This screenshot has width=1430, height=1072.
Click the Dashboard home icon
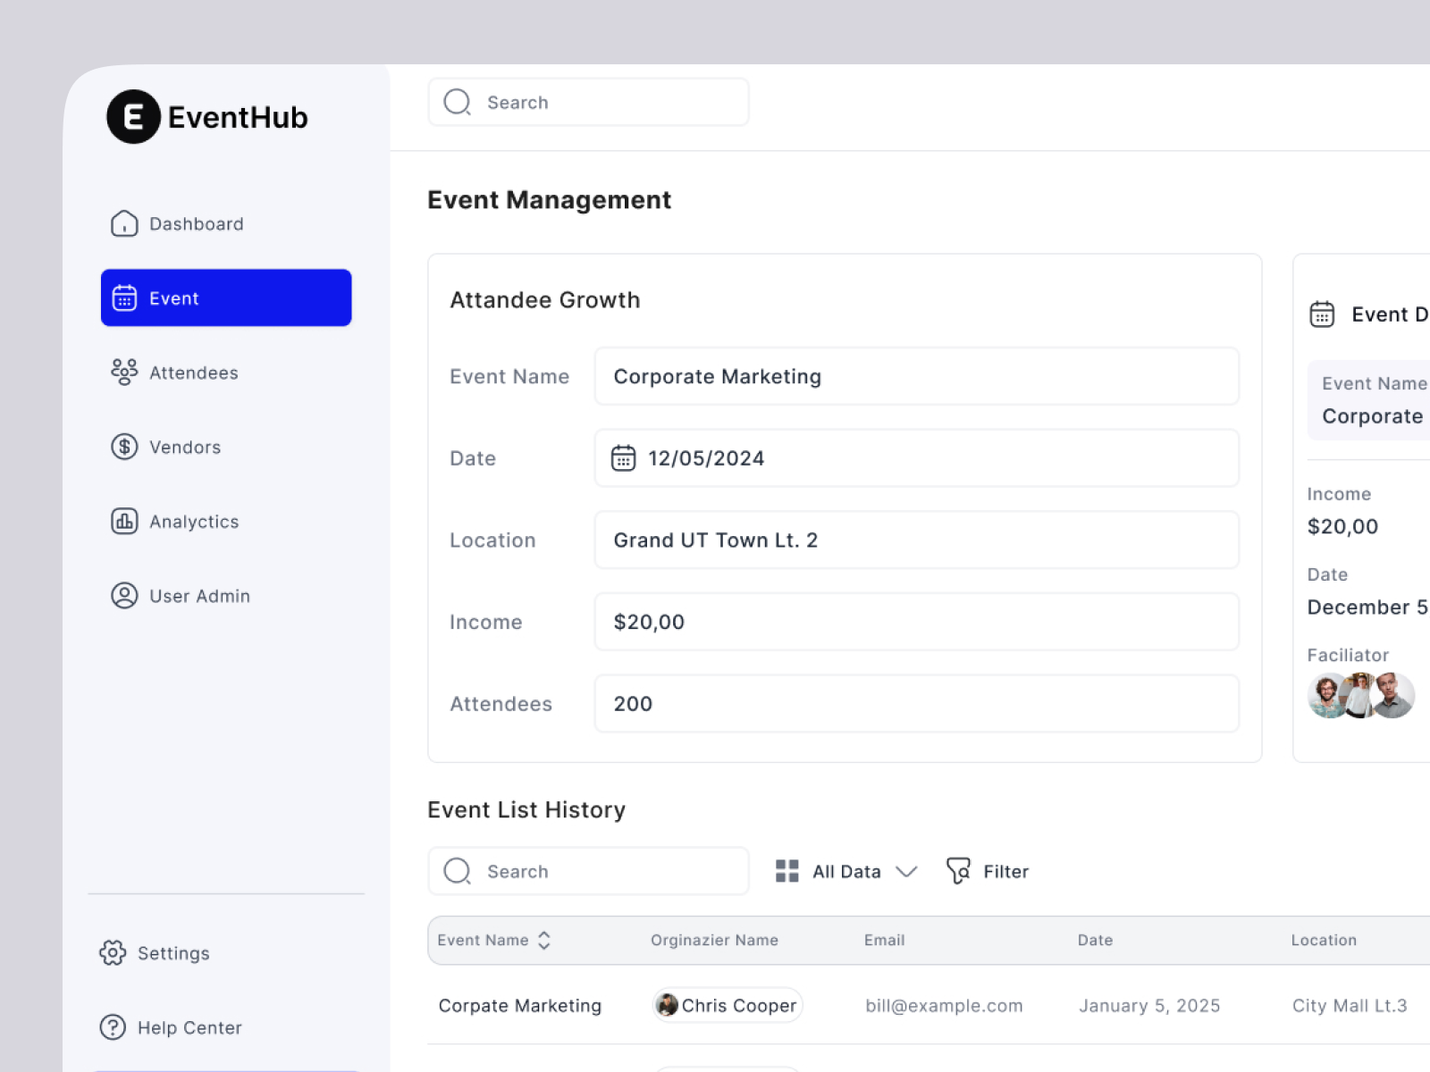tap(125, 223)
